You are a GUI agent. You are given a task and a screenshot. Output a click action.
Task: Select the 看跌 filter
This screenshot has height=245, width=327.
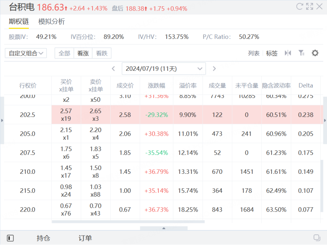tap(102, 53)
